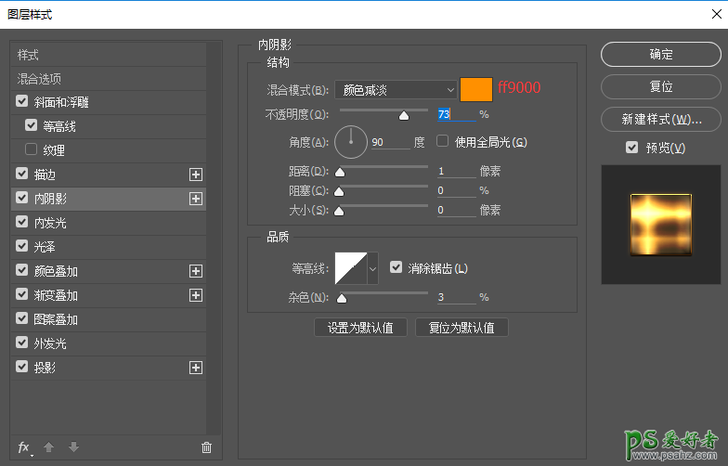Image resolution: width=728 pixels, height=466 pixels.
Task: Click the angle dial for 角度
Action: 351,142
